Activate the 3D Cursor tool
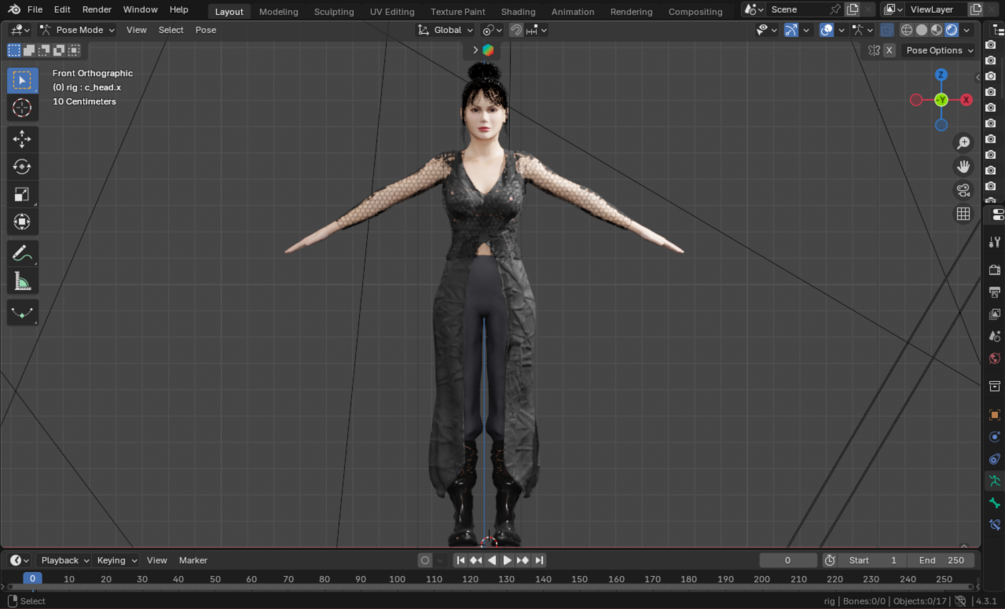The width and height of the screenshot is (1005, 609). pyautogui.click(x=22, y=108)
